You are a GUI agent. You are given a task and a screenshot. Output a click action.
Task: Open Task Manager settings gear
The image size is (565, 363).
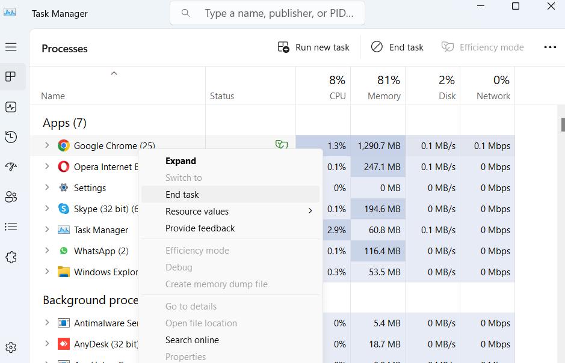click(11, 347)
